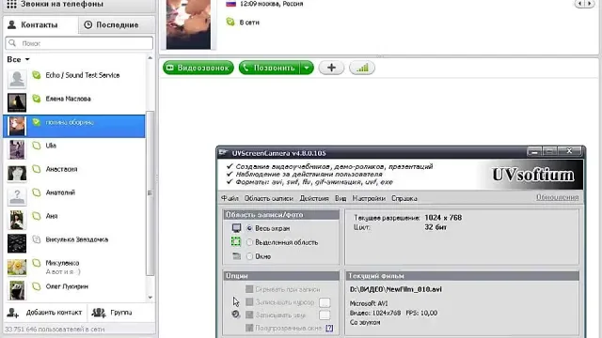
Task: Click the plus add-people button
Action: 331,68
